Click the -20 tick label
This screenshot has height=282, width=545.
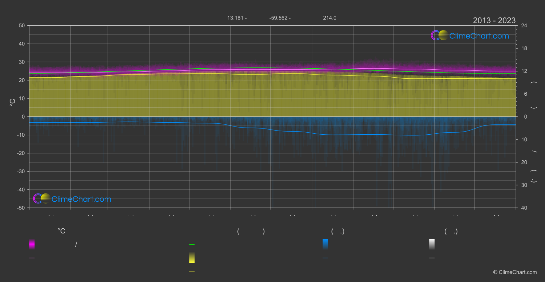(x=21, y=153)
